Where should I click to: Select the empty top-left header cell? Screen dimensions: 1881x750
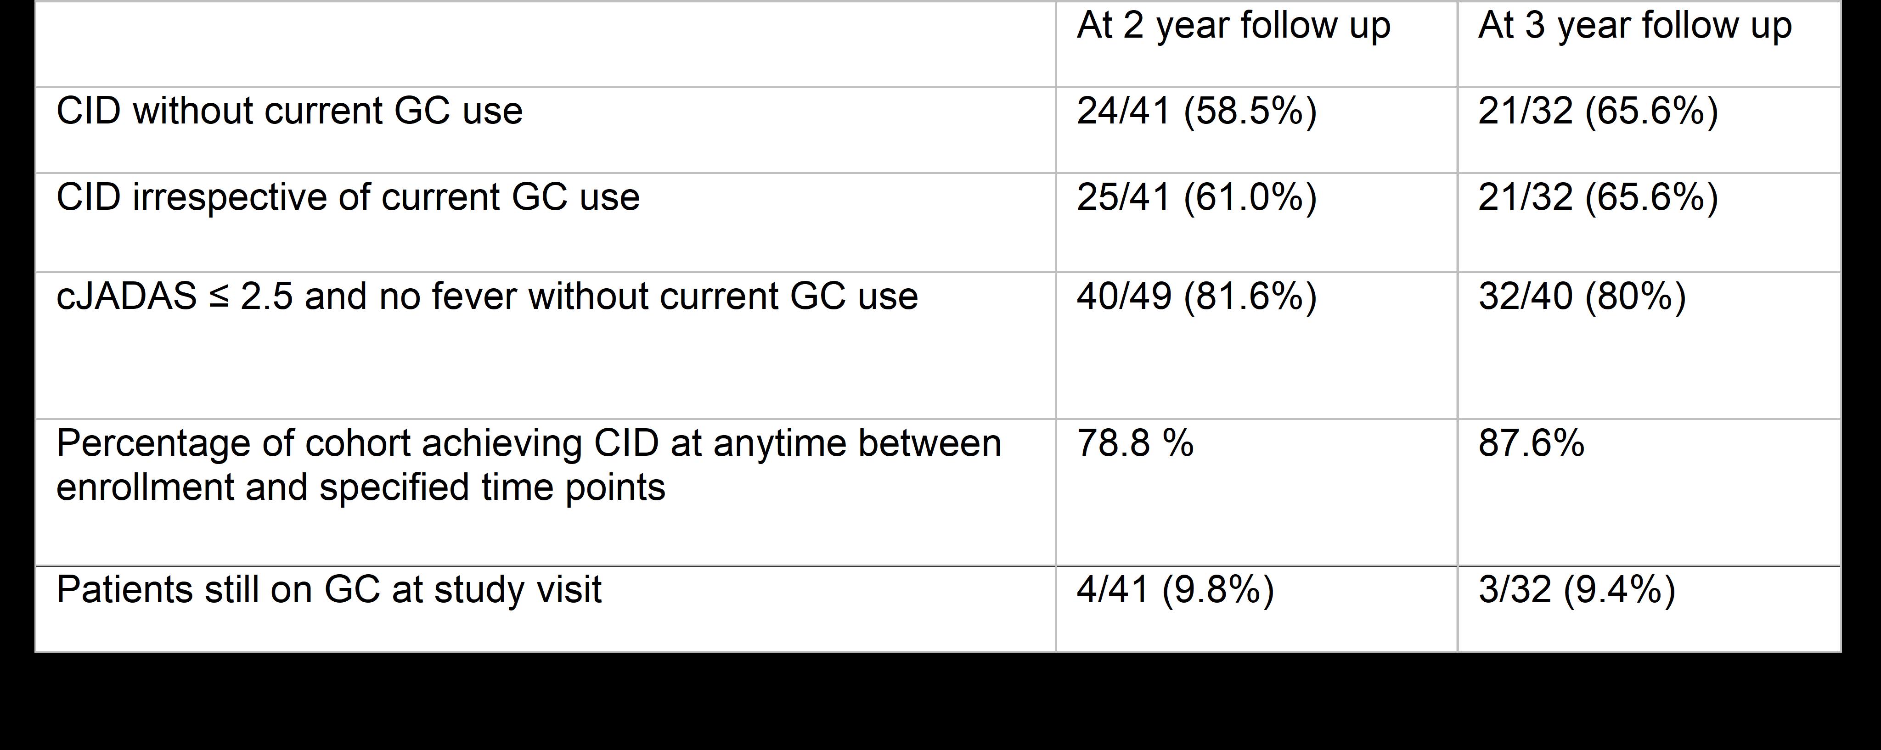pyautogui.click(x=545, y=44)
